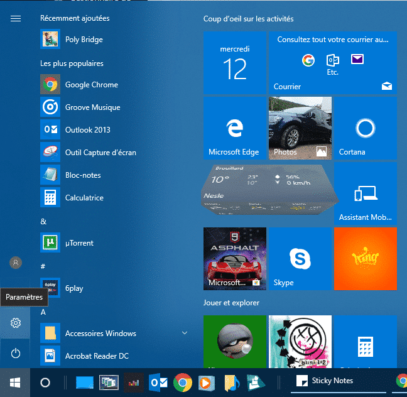Expand the Accessoires Windows folder
Image resolution: width=407 pixels, height=397 pixels.
click(x=185, y=333)
